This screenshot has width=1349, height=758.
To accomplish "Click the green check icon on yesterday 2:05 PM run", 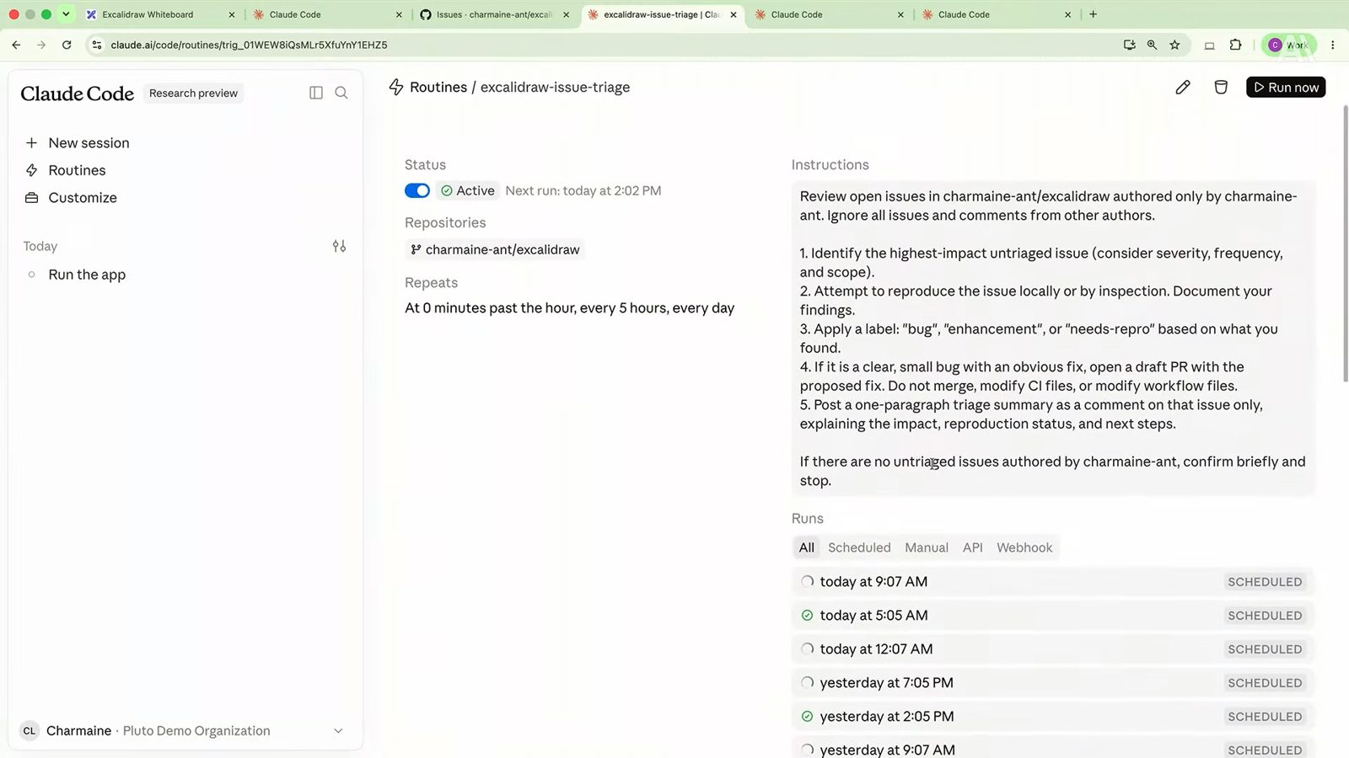I will [807, 717].
